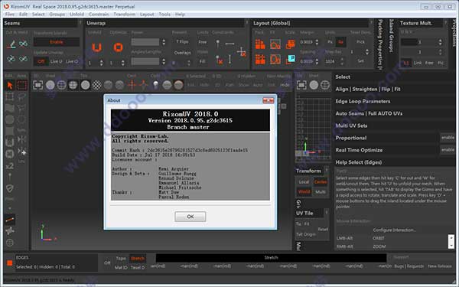
Task: Click the orange Optimize icon
Action: tap(119, 47)
